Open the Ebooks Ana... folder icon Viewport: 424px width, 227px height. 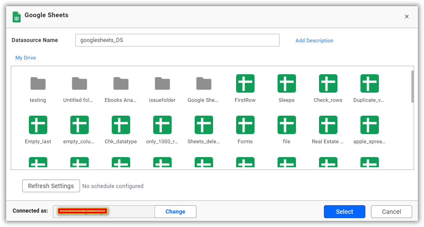click(121, 83)
